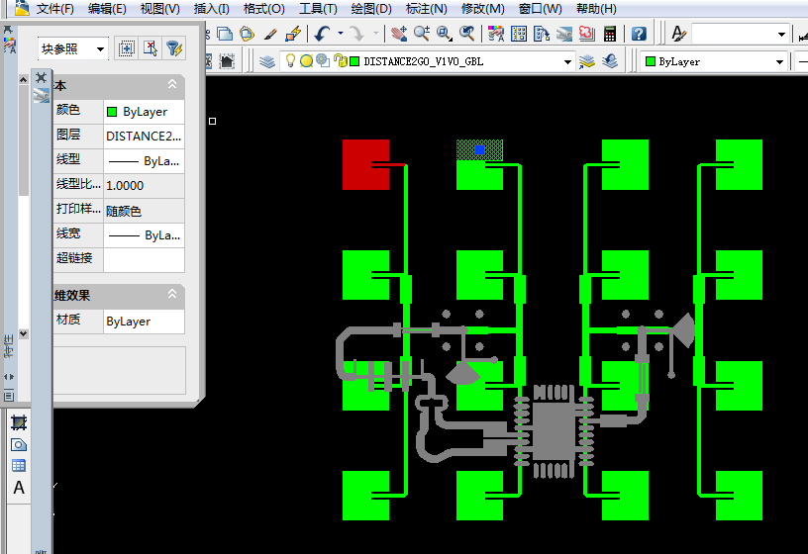Click the Select Objects button
This screenshot has width=808, height=554.
click(x=151, y=48)
